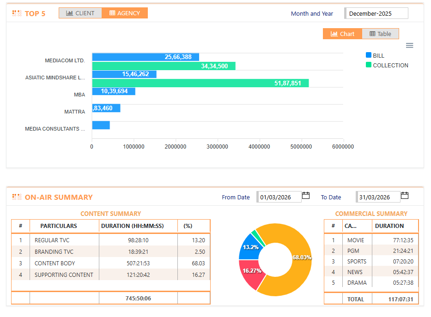The height and width of the screenshot is (317, 431).
Task: Click the On-Air Summary grid icon
Action: [17, 197]
